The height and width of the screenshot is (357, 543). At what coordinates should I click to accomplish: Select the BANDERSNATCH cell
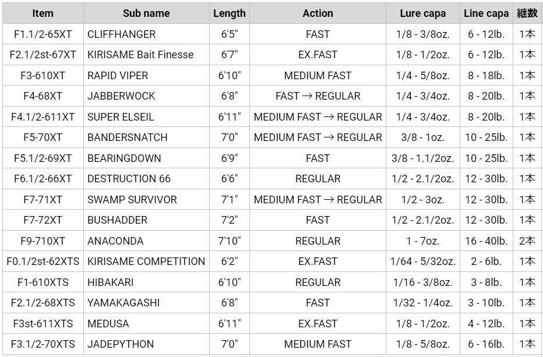coord(146,137)
